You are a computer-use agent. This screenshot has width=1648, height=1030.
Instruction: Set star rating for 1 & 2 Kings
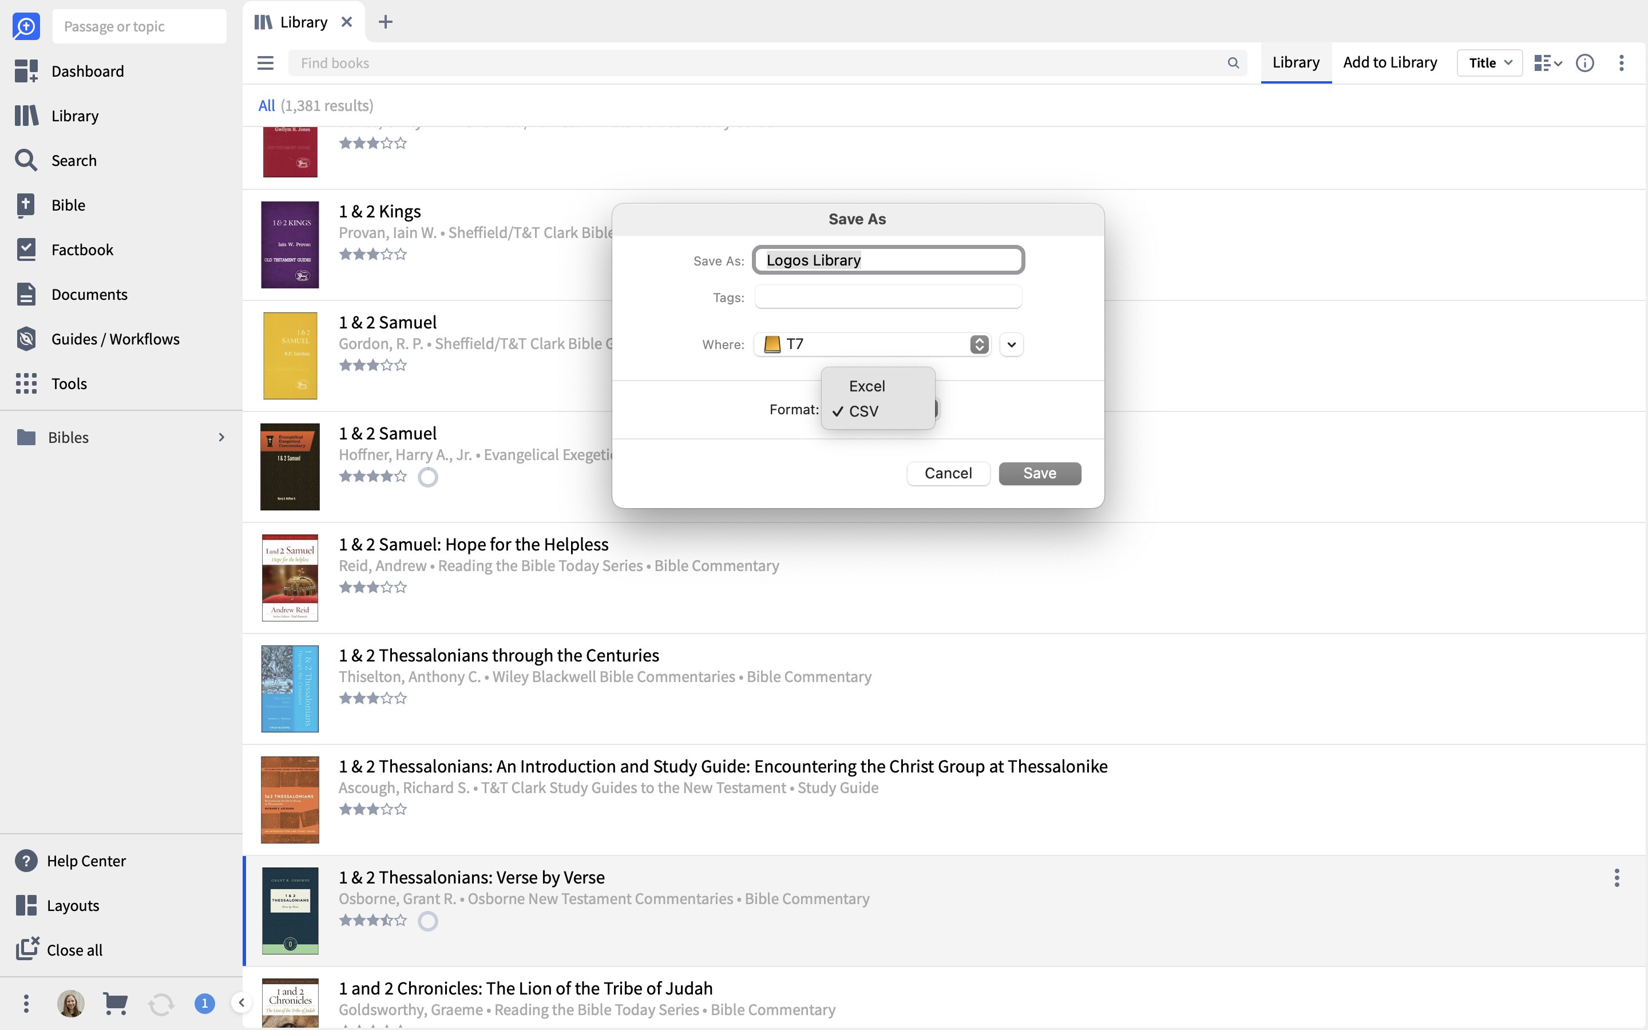tap(373, 254)
